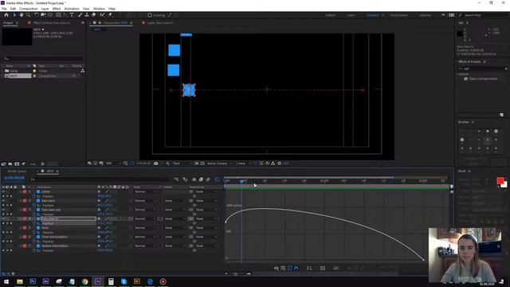Screen dimensions: 510x287
Task: Switch to the Render Queue tab
Action: click(x=17, y=171)
